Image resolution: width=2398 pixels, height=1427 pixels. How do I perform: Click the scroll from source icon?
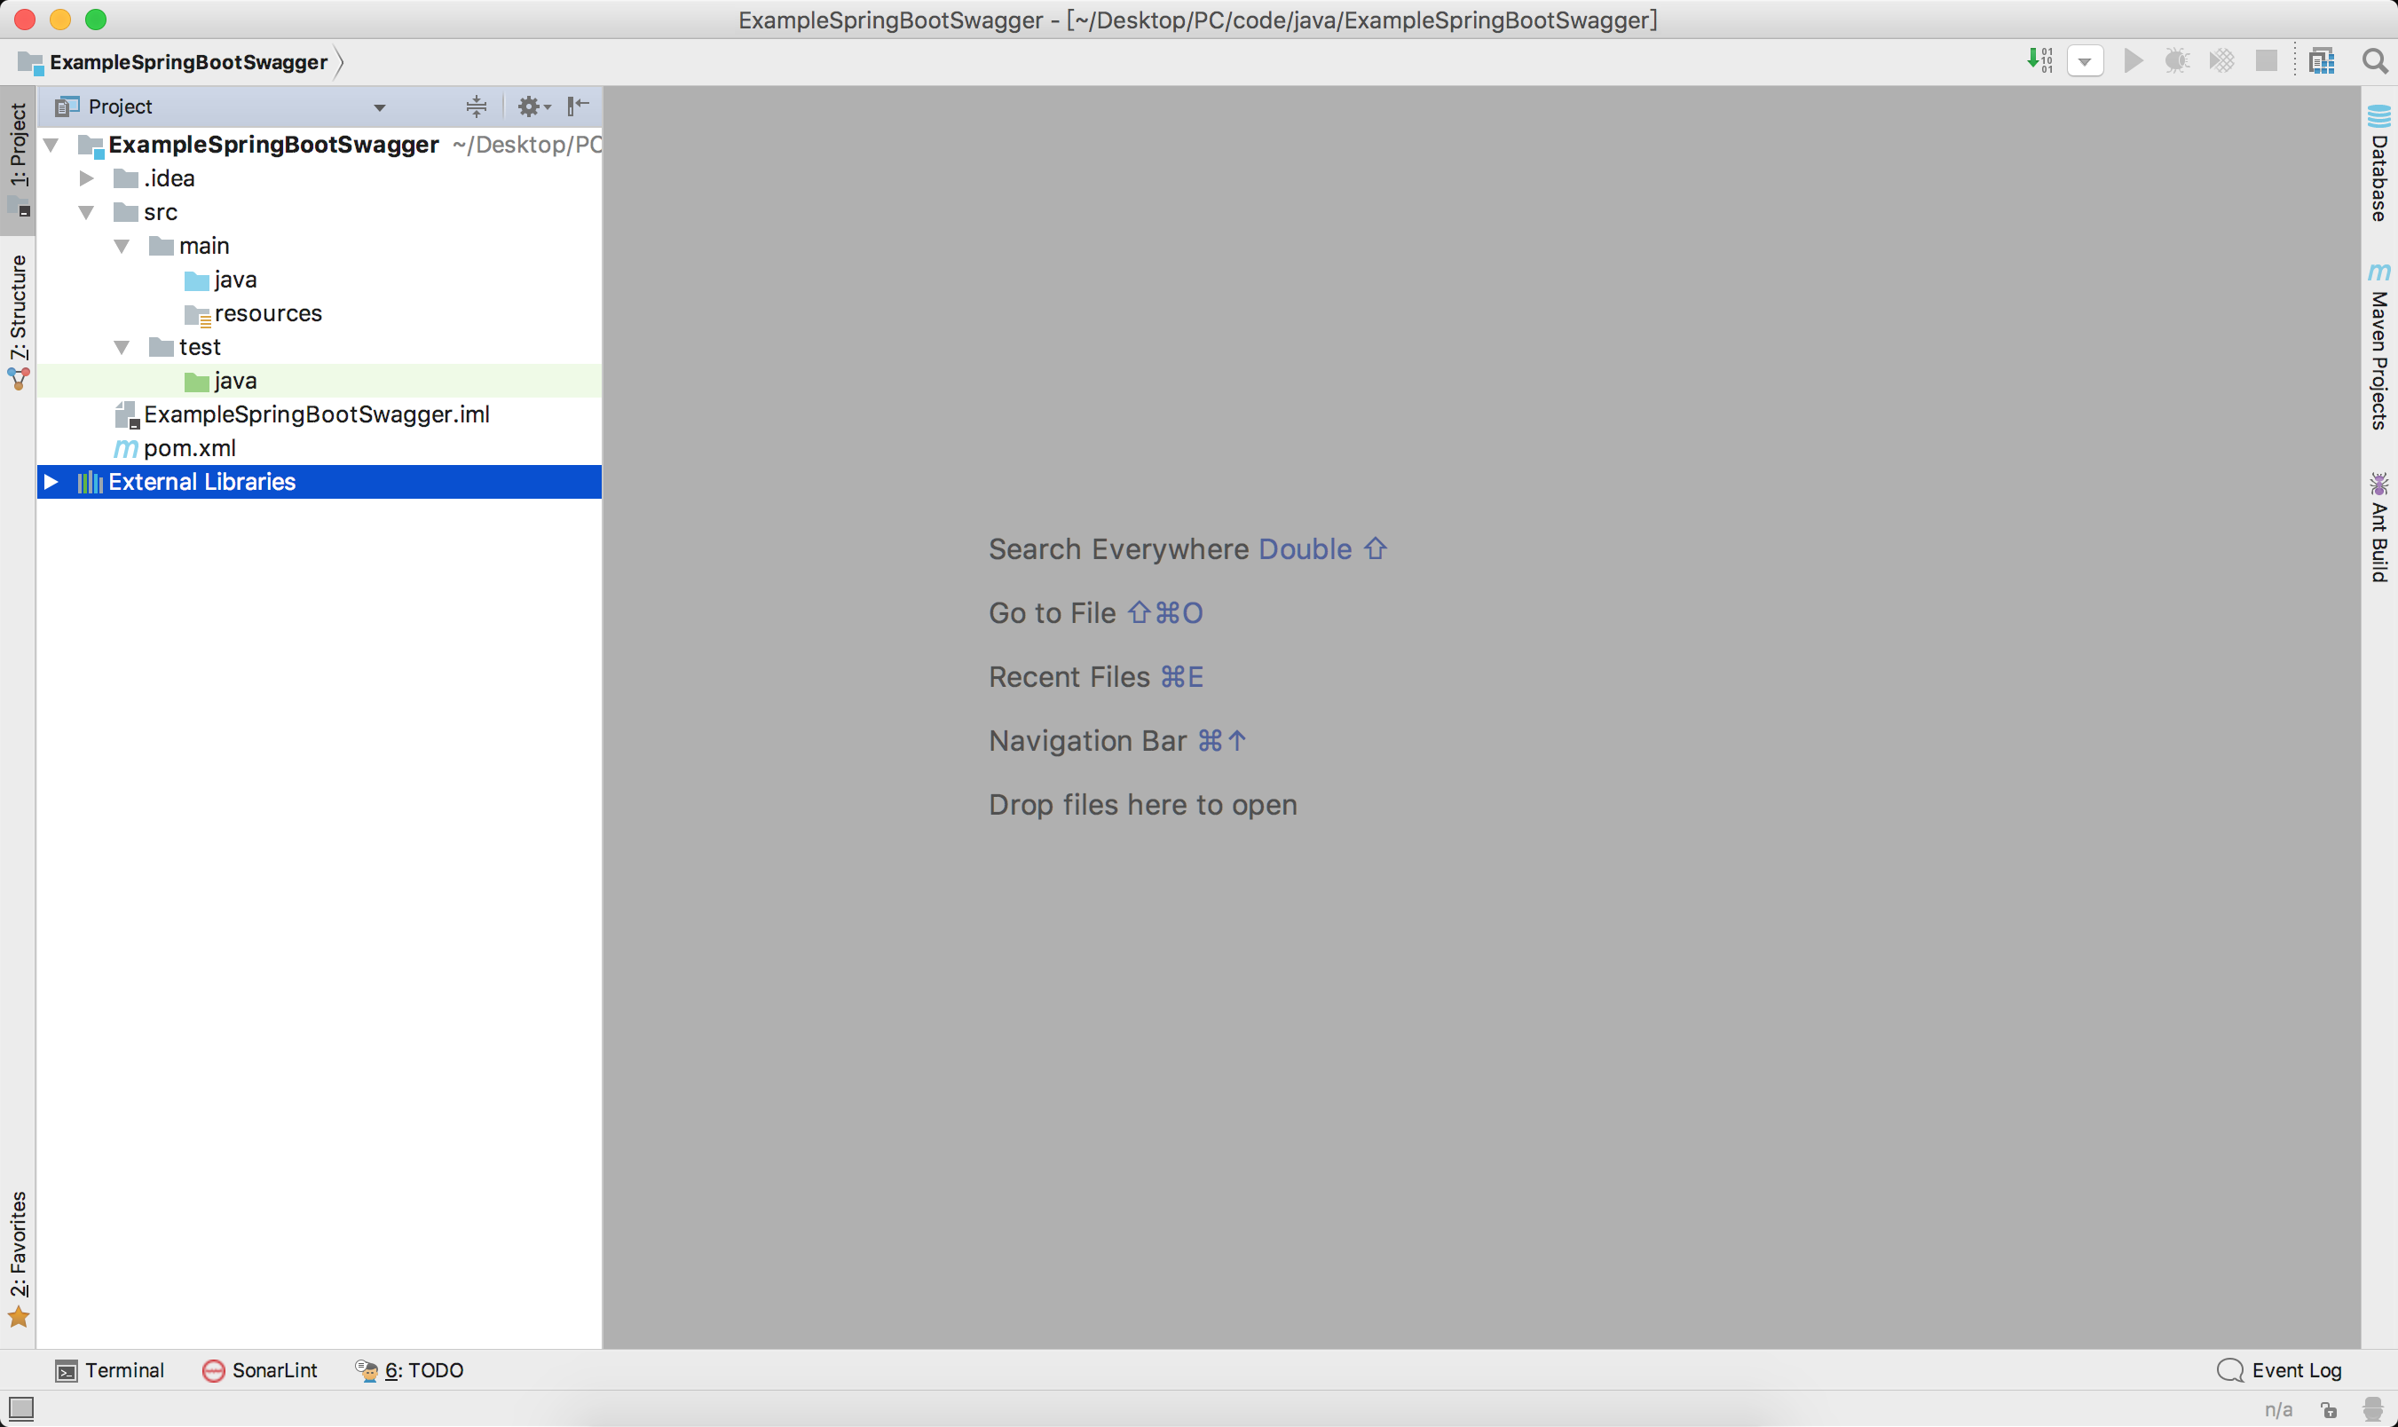pos(476,106)
